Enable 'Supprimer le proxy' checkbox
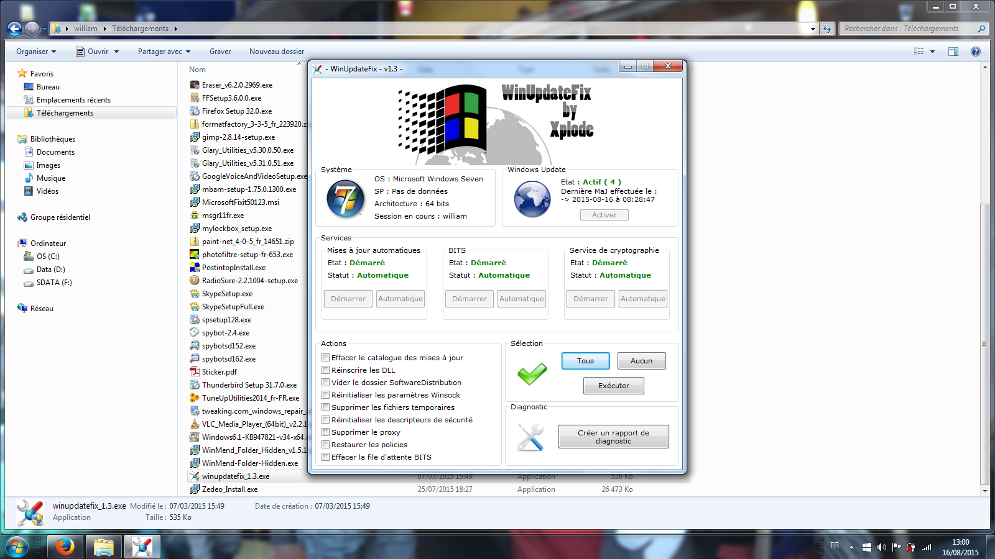This screenshot has height=559, width=995. click(x=325, y=432)
